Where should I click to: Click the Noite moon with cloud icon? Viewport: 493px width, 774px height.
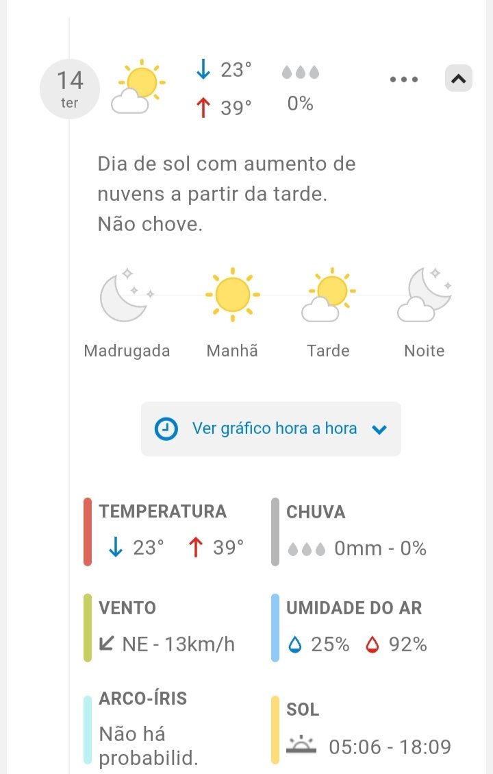[x=425, y=296]
